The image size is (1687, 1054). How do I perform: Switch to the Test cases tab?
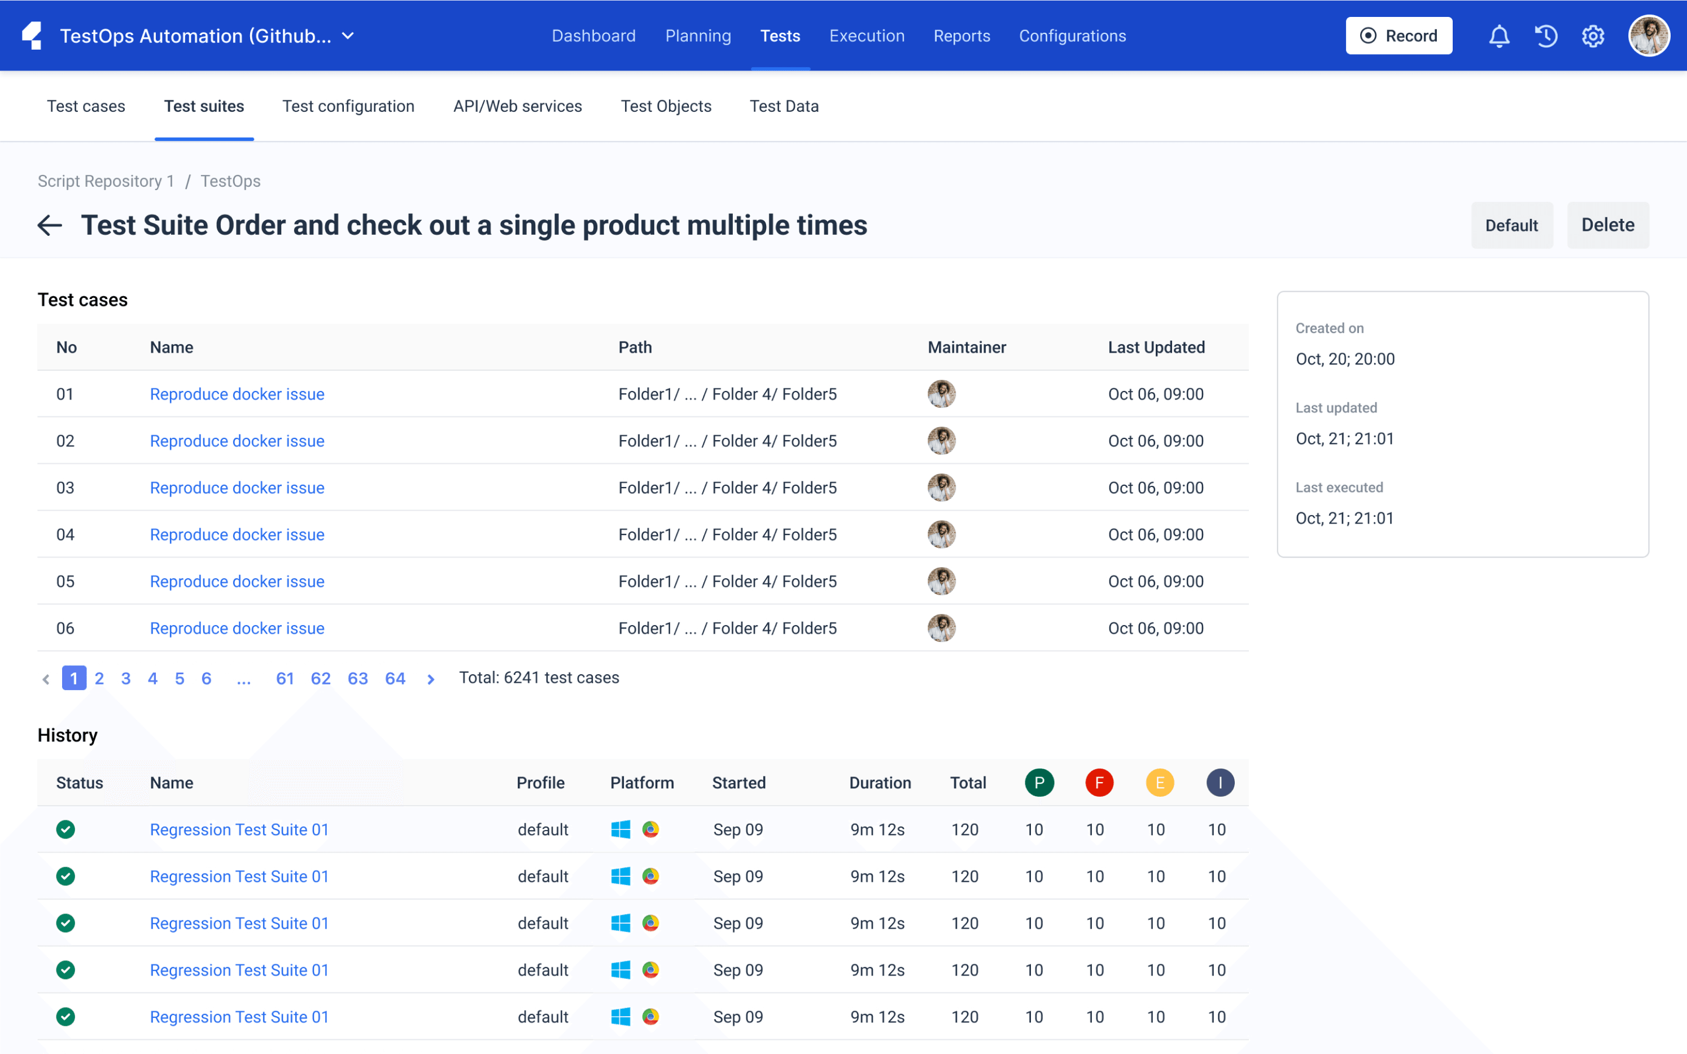[x=86, y=106]
